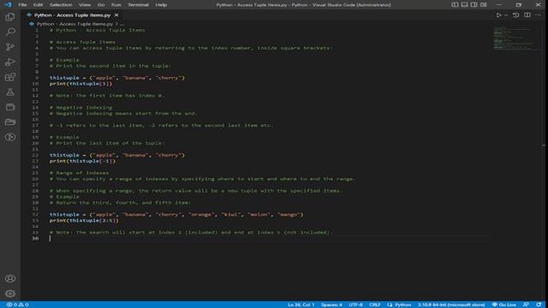Viewport: 548px width, 308px height.
Task: Open the Extensions view
Action: click(10, 77)
